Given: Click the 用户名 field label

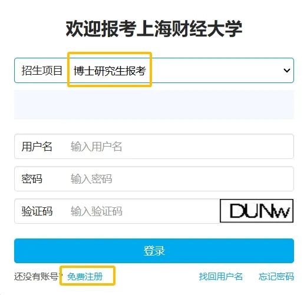Looking at the screenshot, I should [37, 147].
